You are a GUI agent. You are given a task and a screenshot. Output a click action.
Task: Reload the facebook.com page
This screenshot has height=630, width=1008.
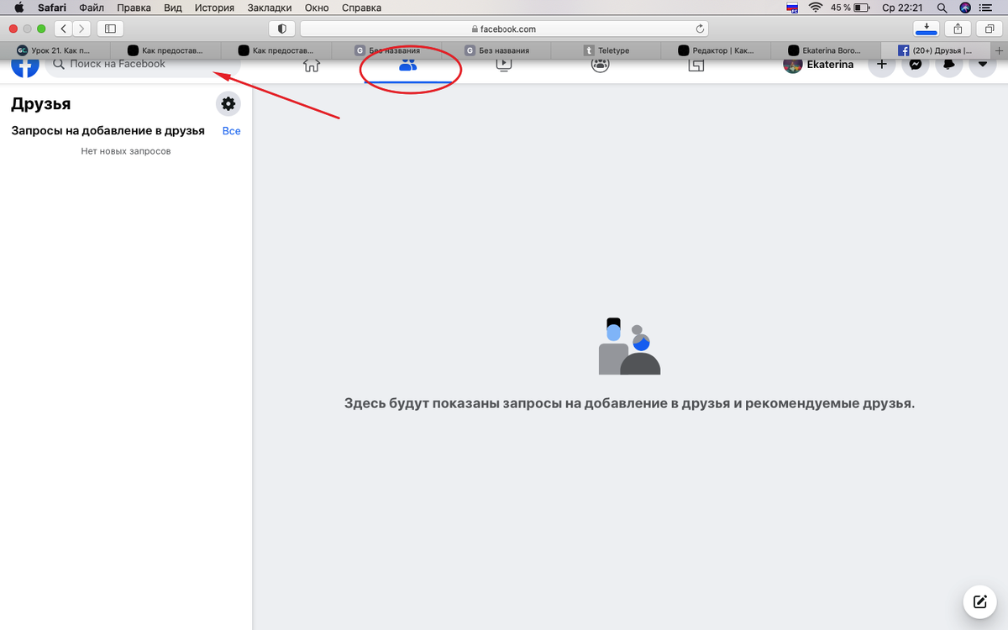pyautogui.click(x=699, y=29)
